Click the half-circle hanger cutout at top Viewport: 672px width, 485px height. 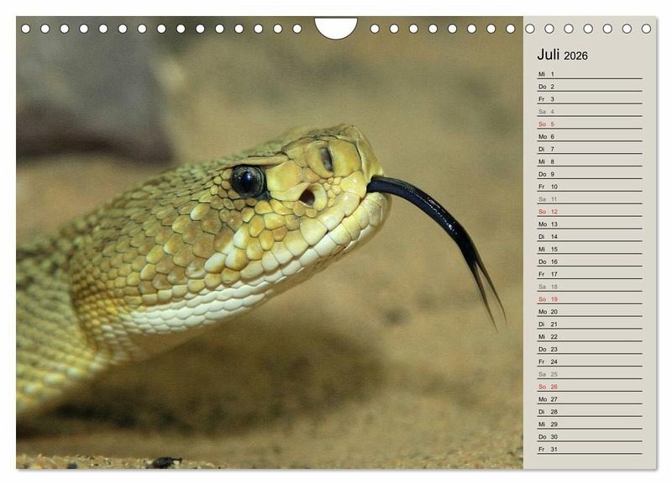335,28
